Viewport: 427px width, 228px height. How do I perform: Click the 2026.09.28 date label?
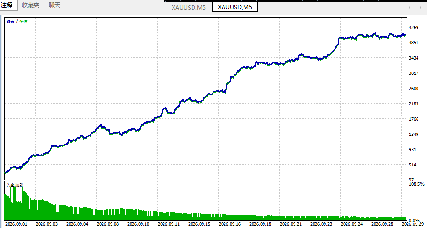382,224
